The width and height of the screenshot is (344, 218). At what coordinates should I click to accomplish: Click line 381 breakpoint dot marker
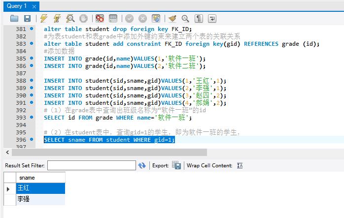[x=32, y=29]
